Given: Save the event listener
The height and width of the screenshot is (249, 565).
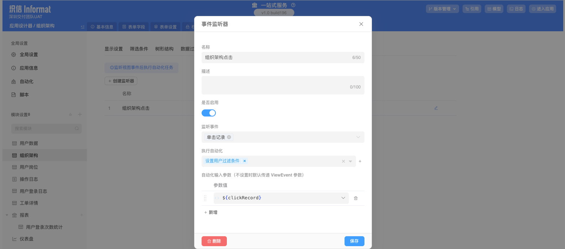Looking at the screenshot, I should pyautogui.click(x=354, y=241).
